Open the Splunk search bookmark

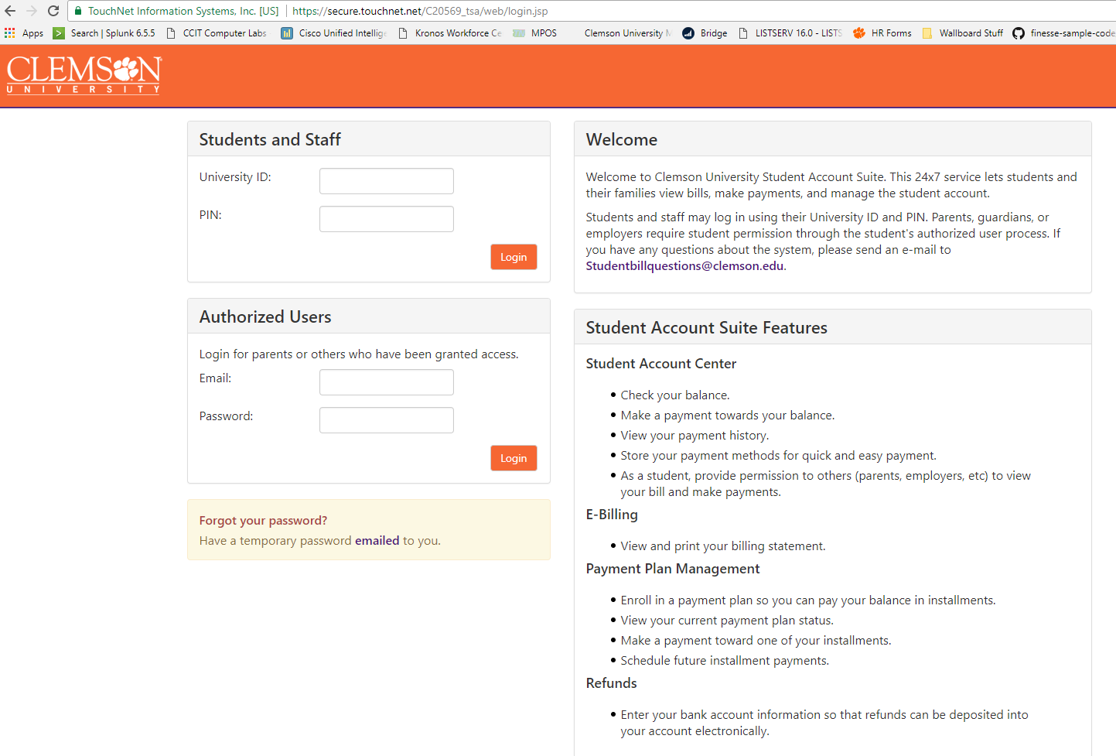tap(104, 33)
